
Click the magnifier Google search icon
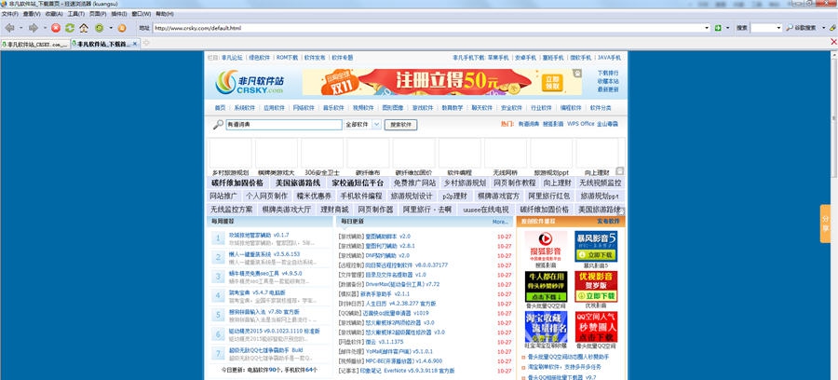[x=790, y=28]
